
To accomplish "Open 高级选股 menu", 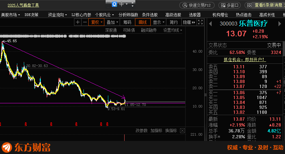I will (173, 15).
